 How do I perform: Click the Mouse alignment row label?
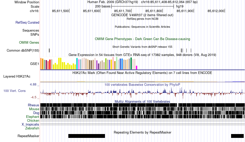(x=34, y=109)
